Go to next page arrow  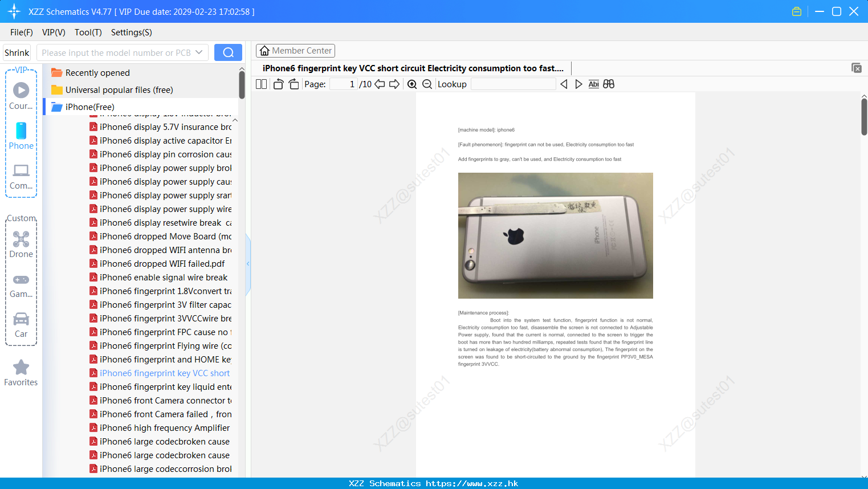394,84
